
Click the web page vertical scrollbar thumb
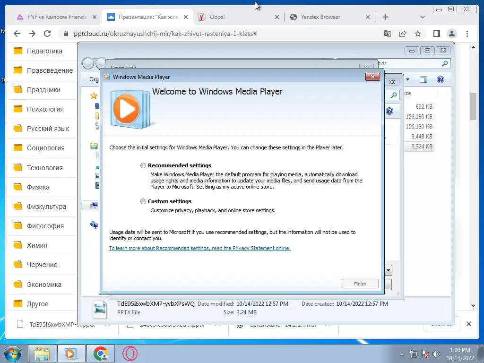(x=473, y=106)
